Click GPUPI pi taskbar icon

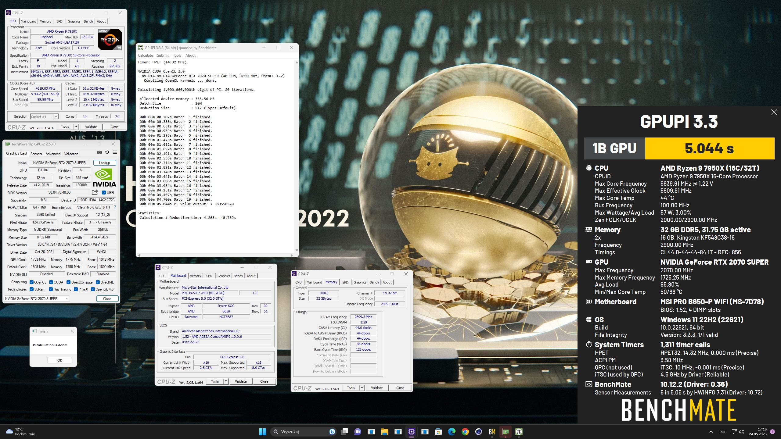pos(519,432)
